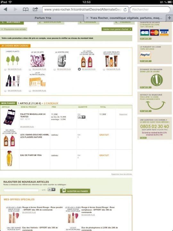Open a new tab with plus icon

tap(169, 18)
